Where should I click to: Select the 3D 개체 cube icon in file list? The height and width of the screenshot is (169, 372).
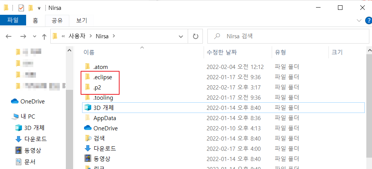pyautogui.click(x=88, y=108)
